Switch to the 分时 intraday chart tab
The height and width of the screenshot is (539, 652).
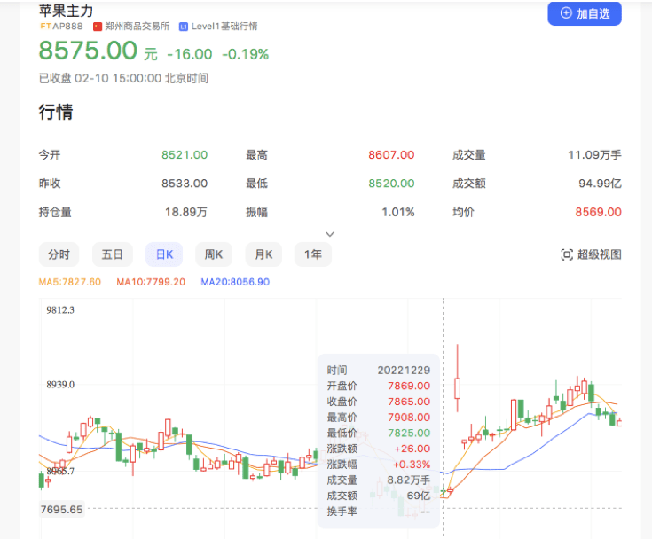pos(59,254)
